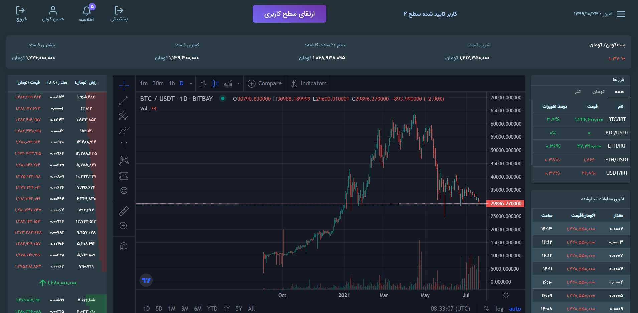The height and width of the screenshot is (313, 638).
Task: Open the hamburger menu icon
Action: click(x=621, y=14)
